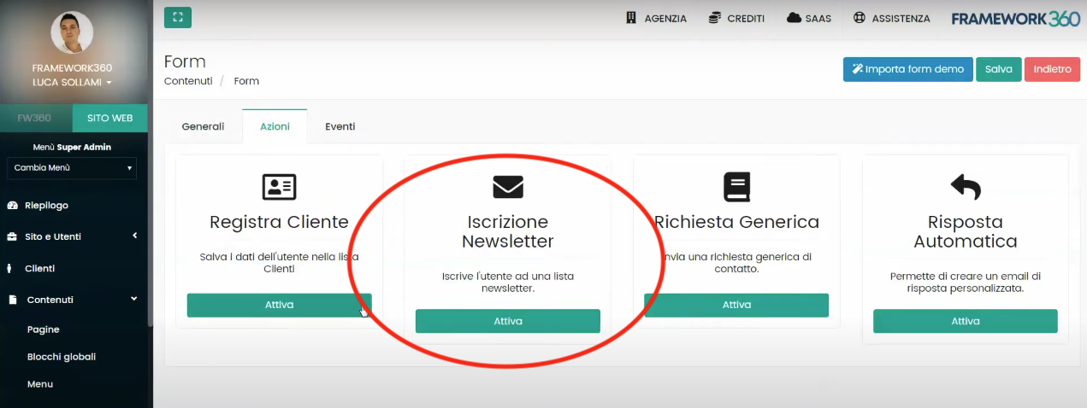Click the user profile avatar picture
Image resolution: width=1087 pixels, height=408 pixels.
coord(72,33)
